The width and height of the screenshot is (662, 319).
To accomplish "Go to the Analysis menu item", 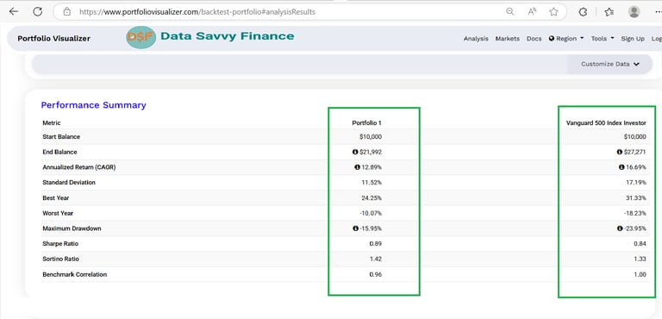I will (476, 39).
